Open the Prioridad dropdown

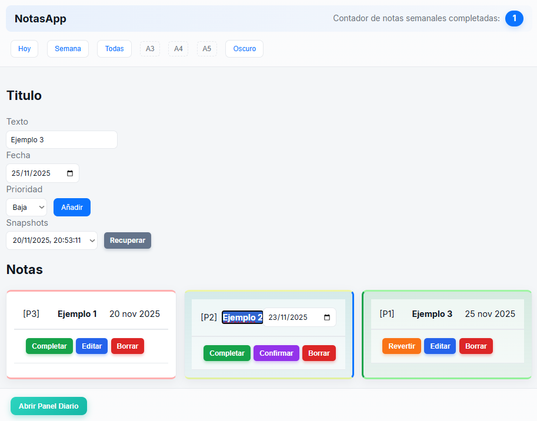pos(26,207)
